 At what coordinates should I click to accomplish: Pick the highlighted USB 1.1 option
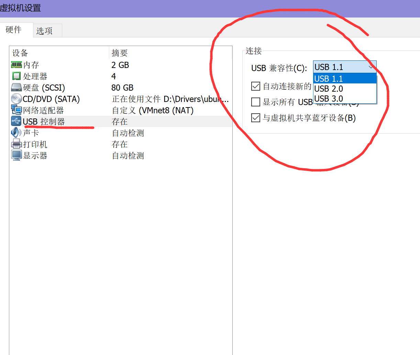(345, 79)
